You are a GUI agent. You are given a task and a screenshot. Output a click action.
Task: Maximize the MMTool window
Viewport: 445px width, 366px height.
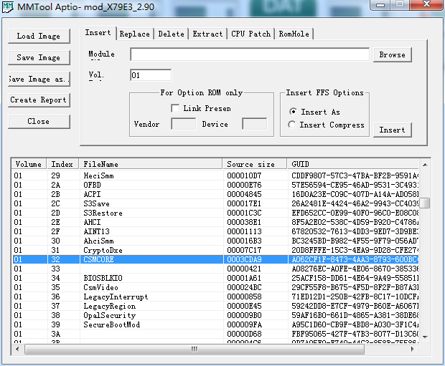[x=400, y=4]
